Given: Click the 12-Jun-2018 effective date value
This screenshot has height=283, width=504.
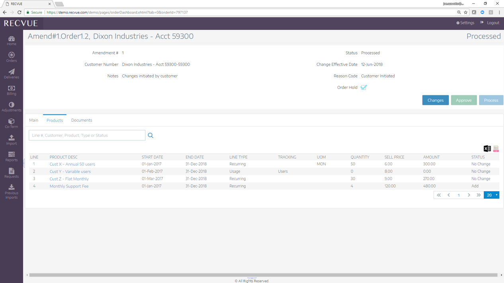Looking at the screenshot, I should 372,64.
